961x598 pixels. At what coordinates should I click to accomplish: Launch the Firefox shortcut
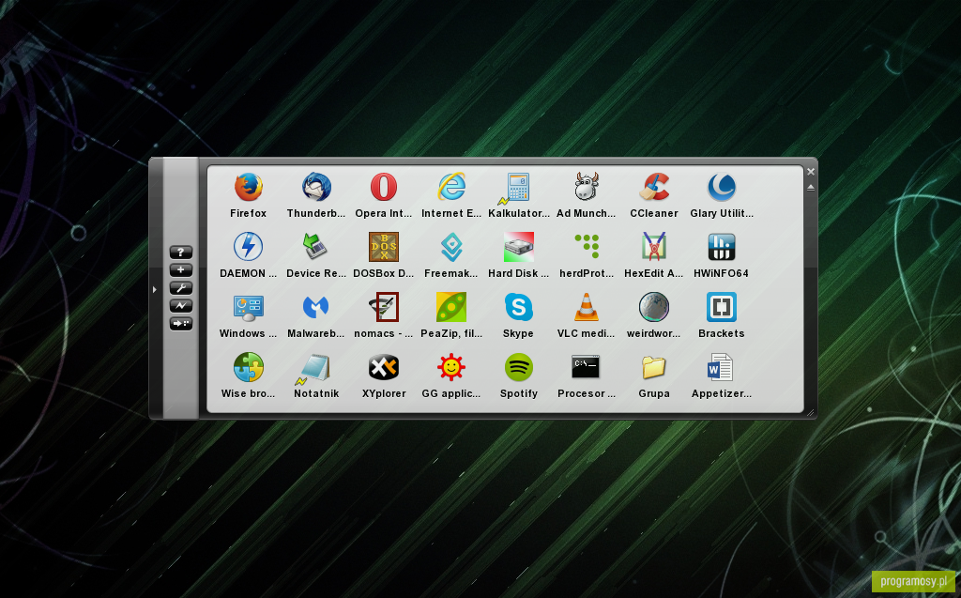coord(248,187)
